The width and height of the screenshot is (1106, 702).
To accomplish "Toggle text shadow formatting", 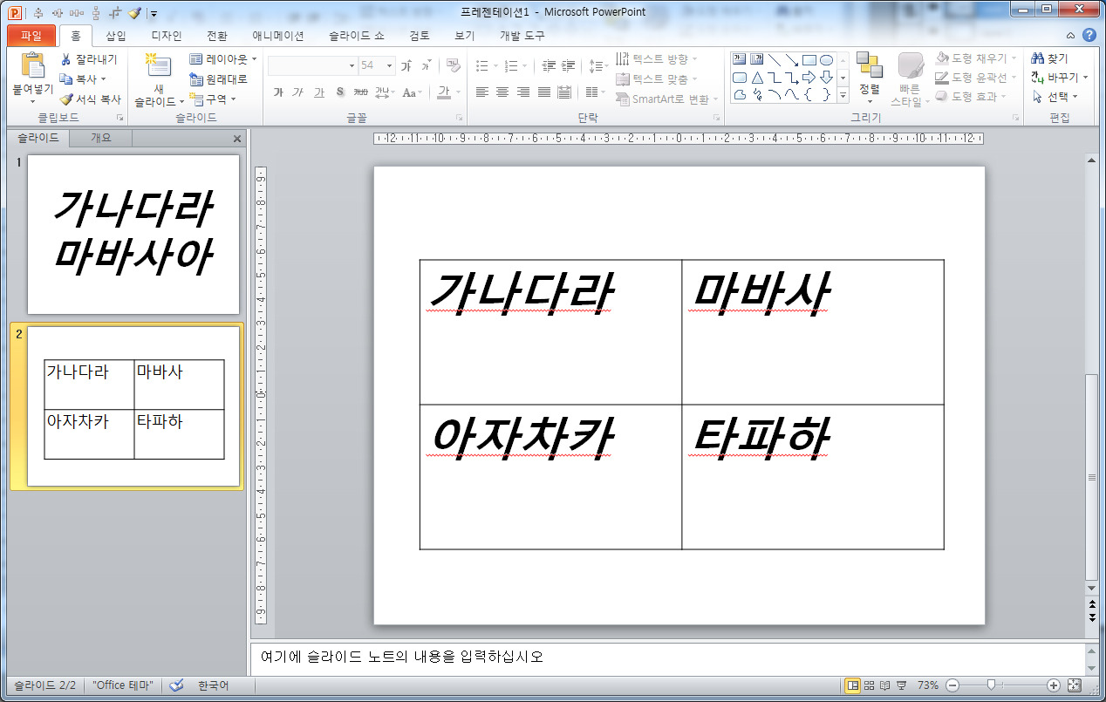I will click(340, 92).
